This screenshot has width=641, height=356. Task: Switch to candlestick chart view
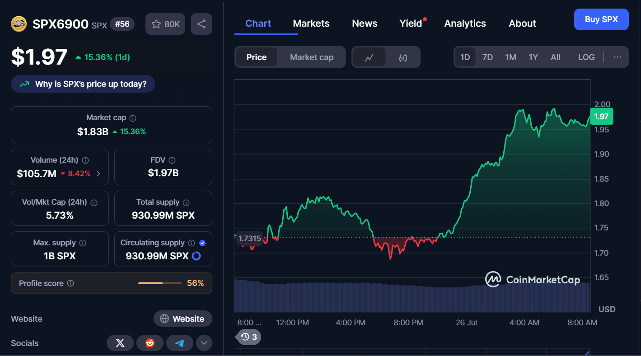pos(403,57)
